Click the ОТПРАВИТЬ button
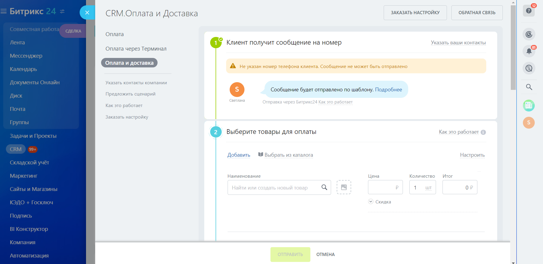The image size is (543, 264). pyautogui.click(x=290, y=255)
